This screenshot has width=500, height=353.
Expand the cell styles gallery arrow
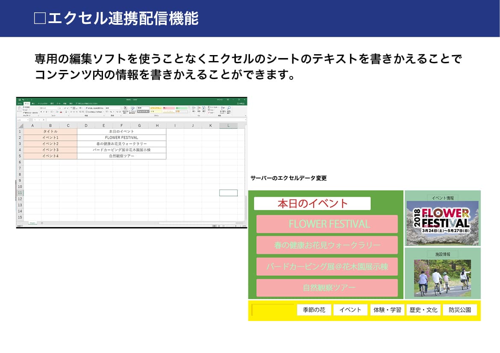189,112
